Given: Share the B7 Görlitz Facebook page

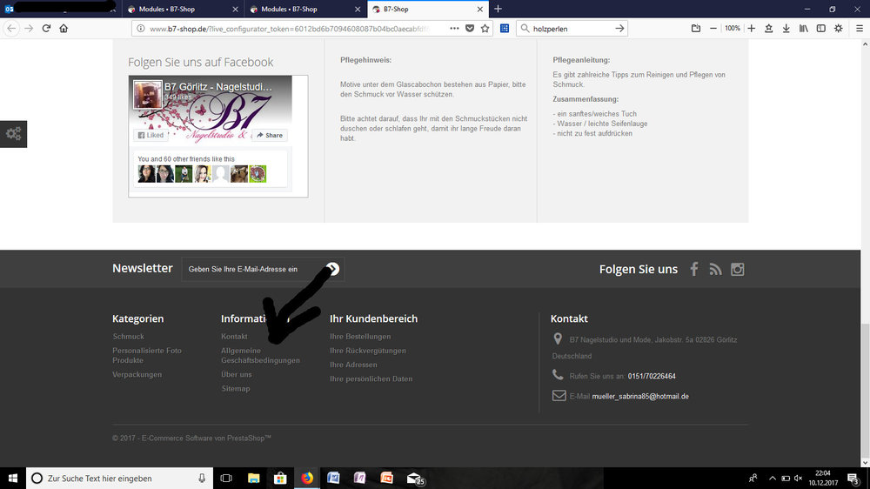Looking at the screenshot, I should pyautogui.click(x=270, y=135).
